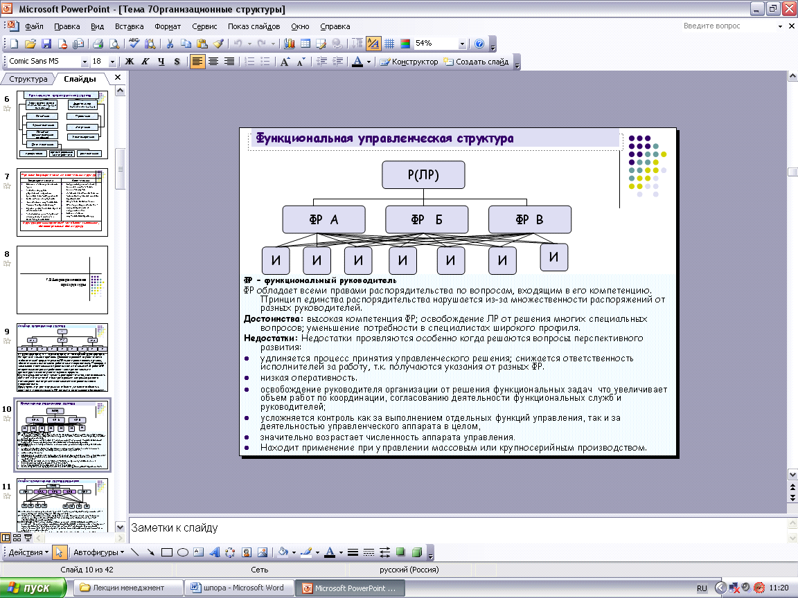Select slide 9 thumbnail
The width and height of the screenshot is (798, 598).
[62, 357]
